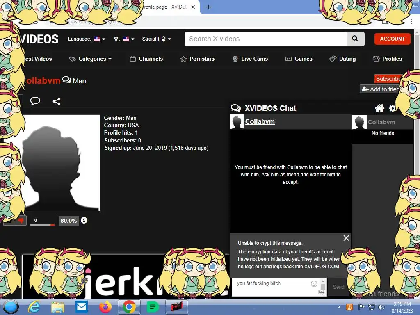Screen dimensions: 420x315
Task: Click the 'Profile hits: 1' text
Action: 121,132
